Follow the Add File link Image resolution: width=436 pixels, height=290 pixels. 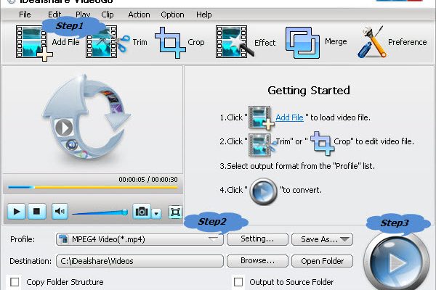[289, 117]
